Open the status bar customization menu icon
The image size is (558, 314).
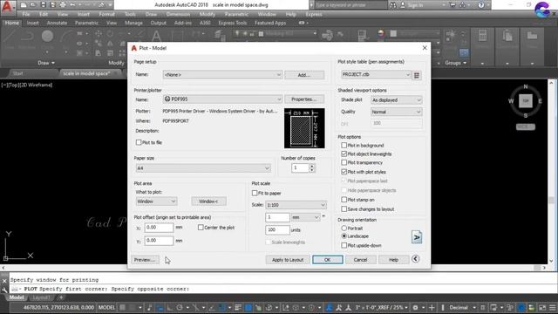tap(553, 307)
